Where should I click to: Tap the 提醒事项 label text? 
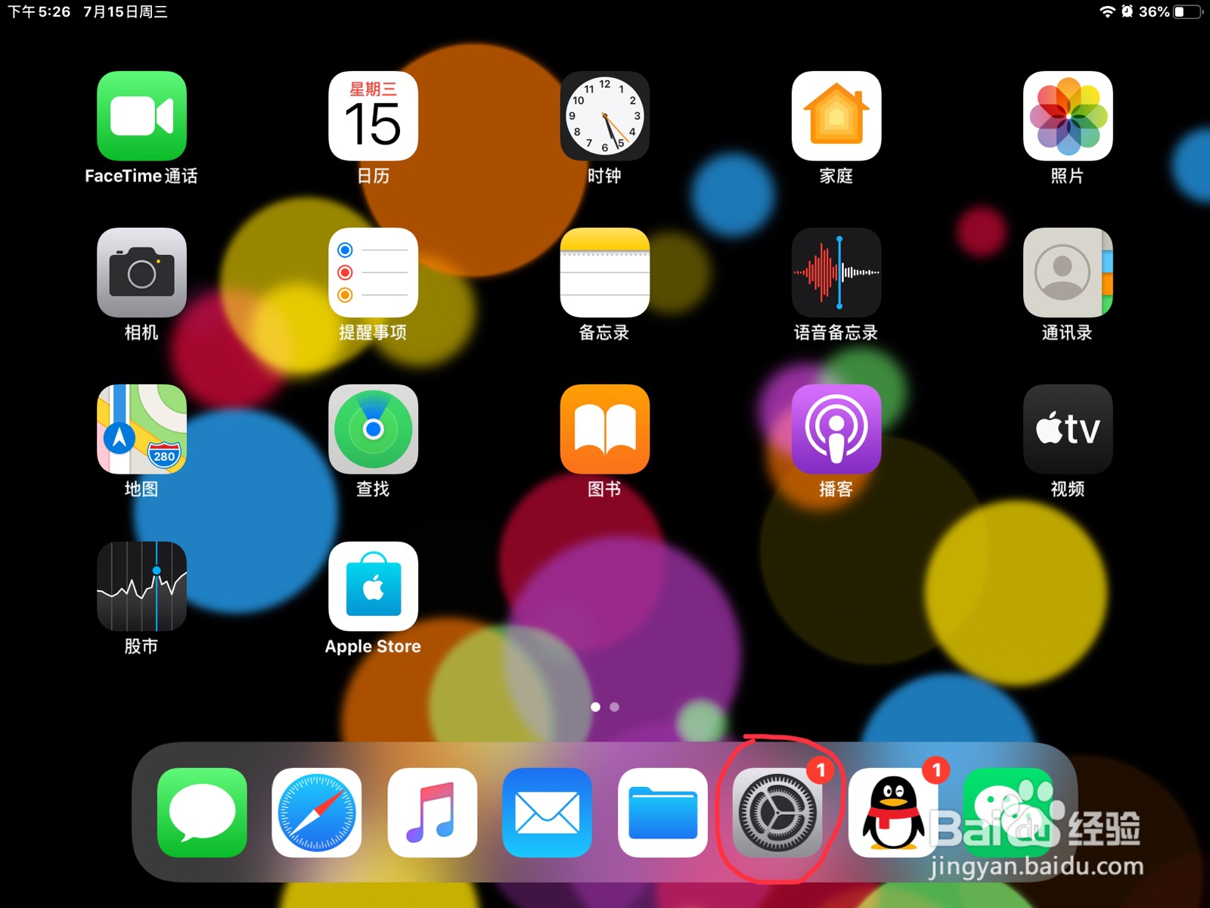(x=373, y=333)
